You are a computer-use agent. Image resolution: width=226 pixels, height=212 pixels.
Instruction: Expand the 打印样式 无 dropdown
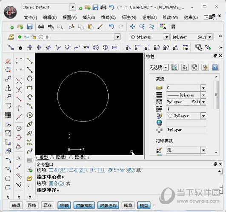coord(203,150)
